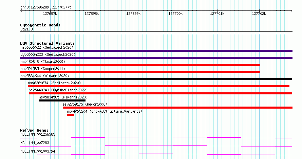
Task: Open the nsv5448743 (ByrskaBishop2022) label
Action: coord(58,90)
